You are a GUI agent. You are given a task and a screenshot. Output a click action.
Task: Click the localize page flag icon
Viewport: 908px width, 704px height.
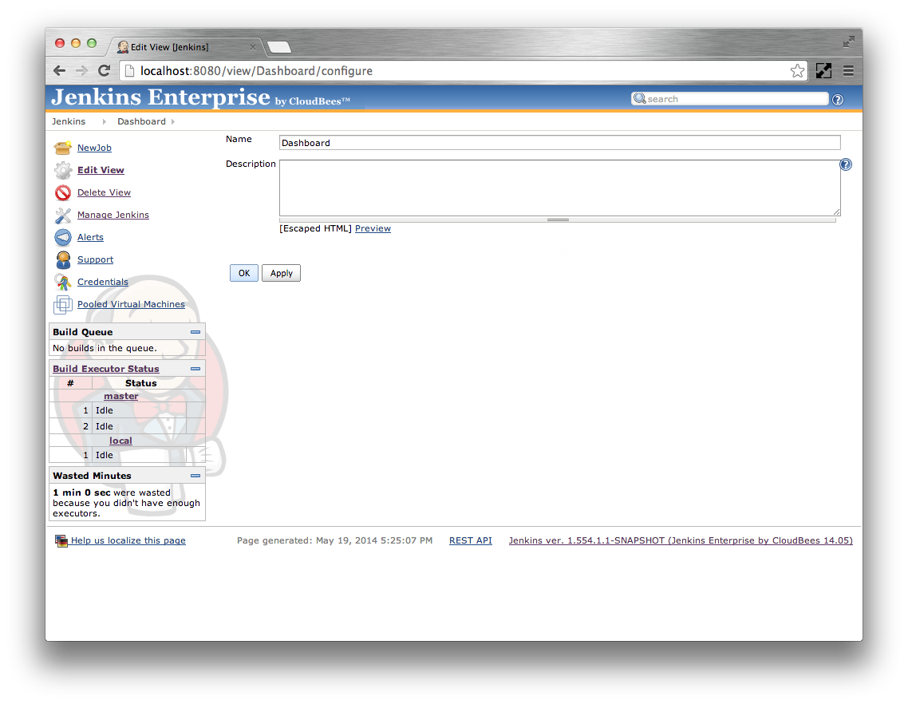pos(61,540)
